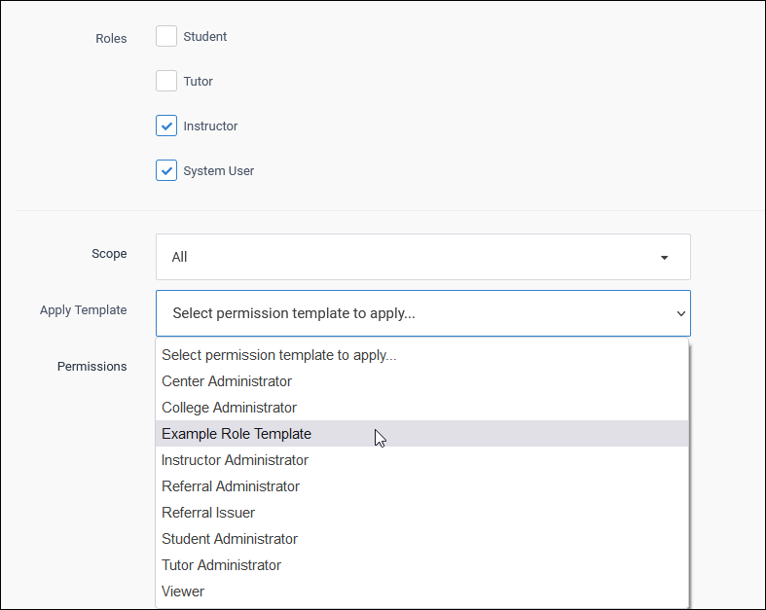Viewport: 766px width, 610px height.
Task: Click the Instructor checkbox label text
Action: (210, 126)
